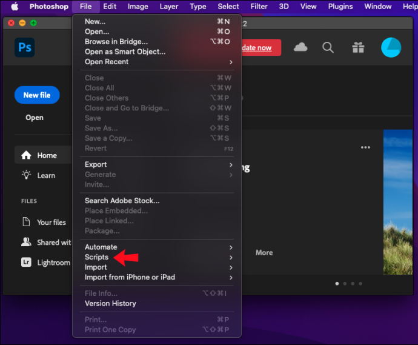Viewport: 418px width, 345px height.
Task: Click the Photoshop Ps logo icon
Action: [x=24, y=47]
